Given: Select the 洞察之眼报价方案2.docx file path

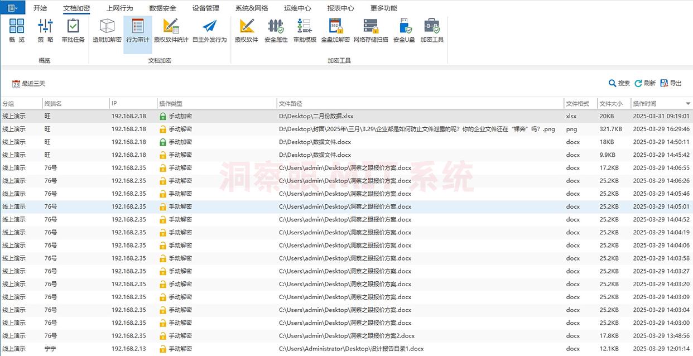Looking at the screenshot, I should (346, 336).
